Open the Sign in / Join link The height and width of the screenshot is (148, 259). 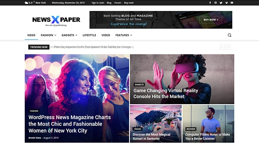[98, 3]
